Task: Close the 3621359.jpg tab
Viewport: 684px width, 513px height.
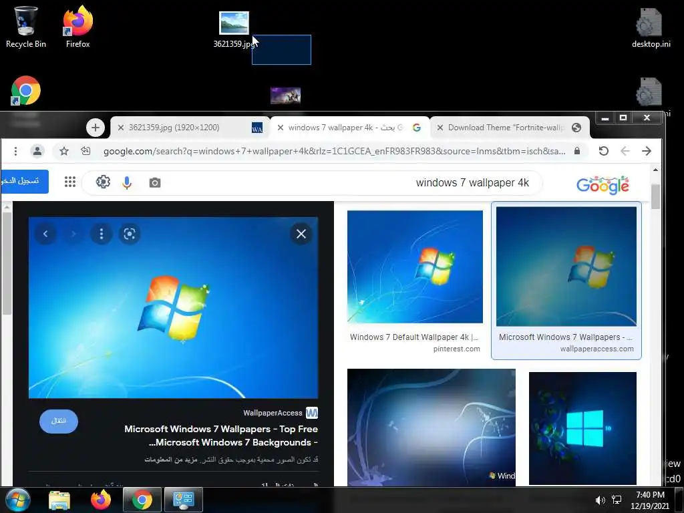Action: coord(121,128)
